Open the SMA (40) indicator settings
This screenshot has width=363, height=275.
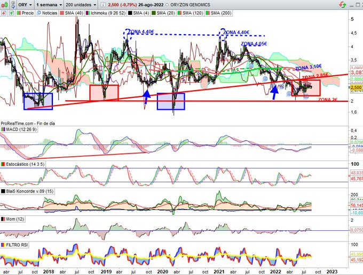point(72,13)
